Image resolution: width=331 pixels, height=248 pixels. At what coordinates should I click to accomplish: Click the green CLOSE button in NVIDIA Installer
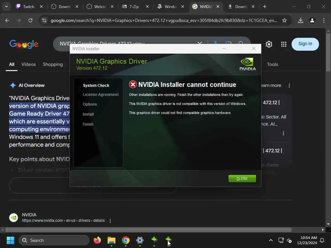(x=242, y=179)
